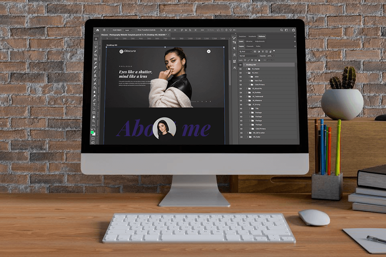Enable the Auto-Select checkbox

[111, 30]
